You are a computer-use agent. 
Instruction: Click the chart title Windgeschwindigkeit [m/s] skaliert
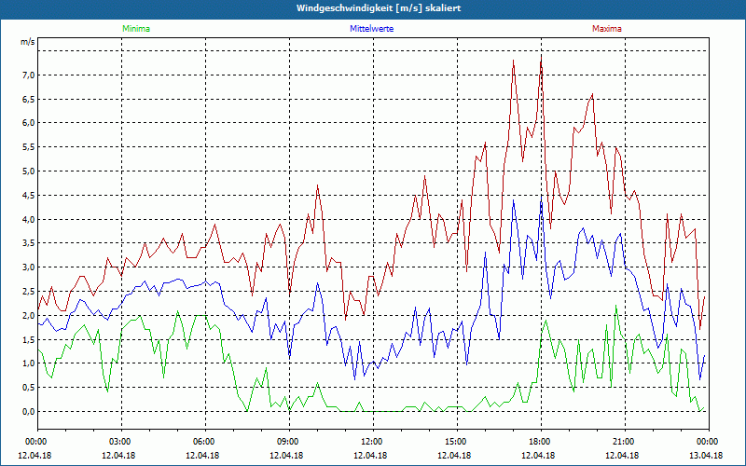(379, 8)
